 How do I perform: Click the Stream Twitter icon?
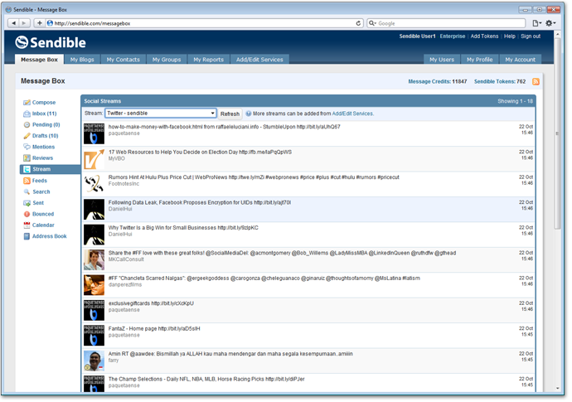(27, 170)
